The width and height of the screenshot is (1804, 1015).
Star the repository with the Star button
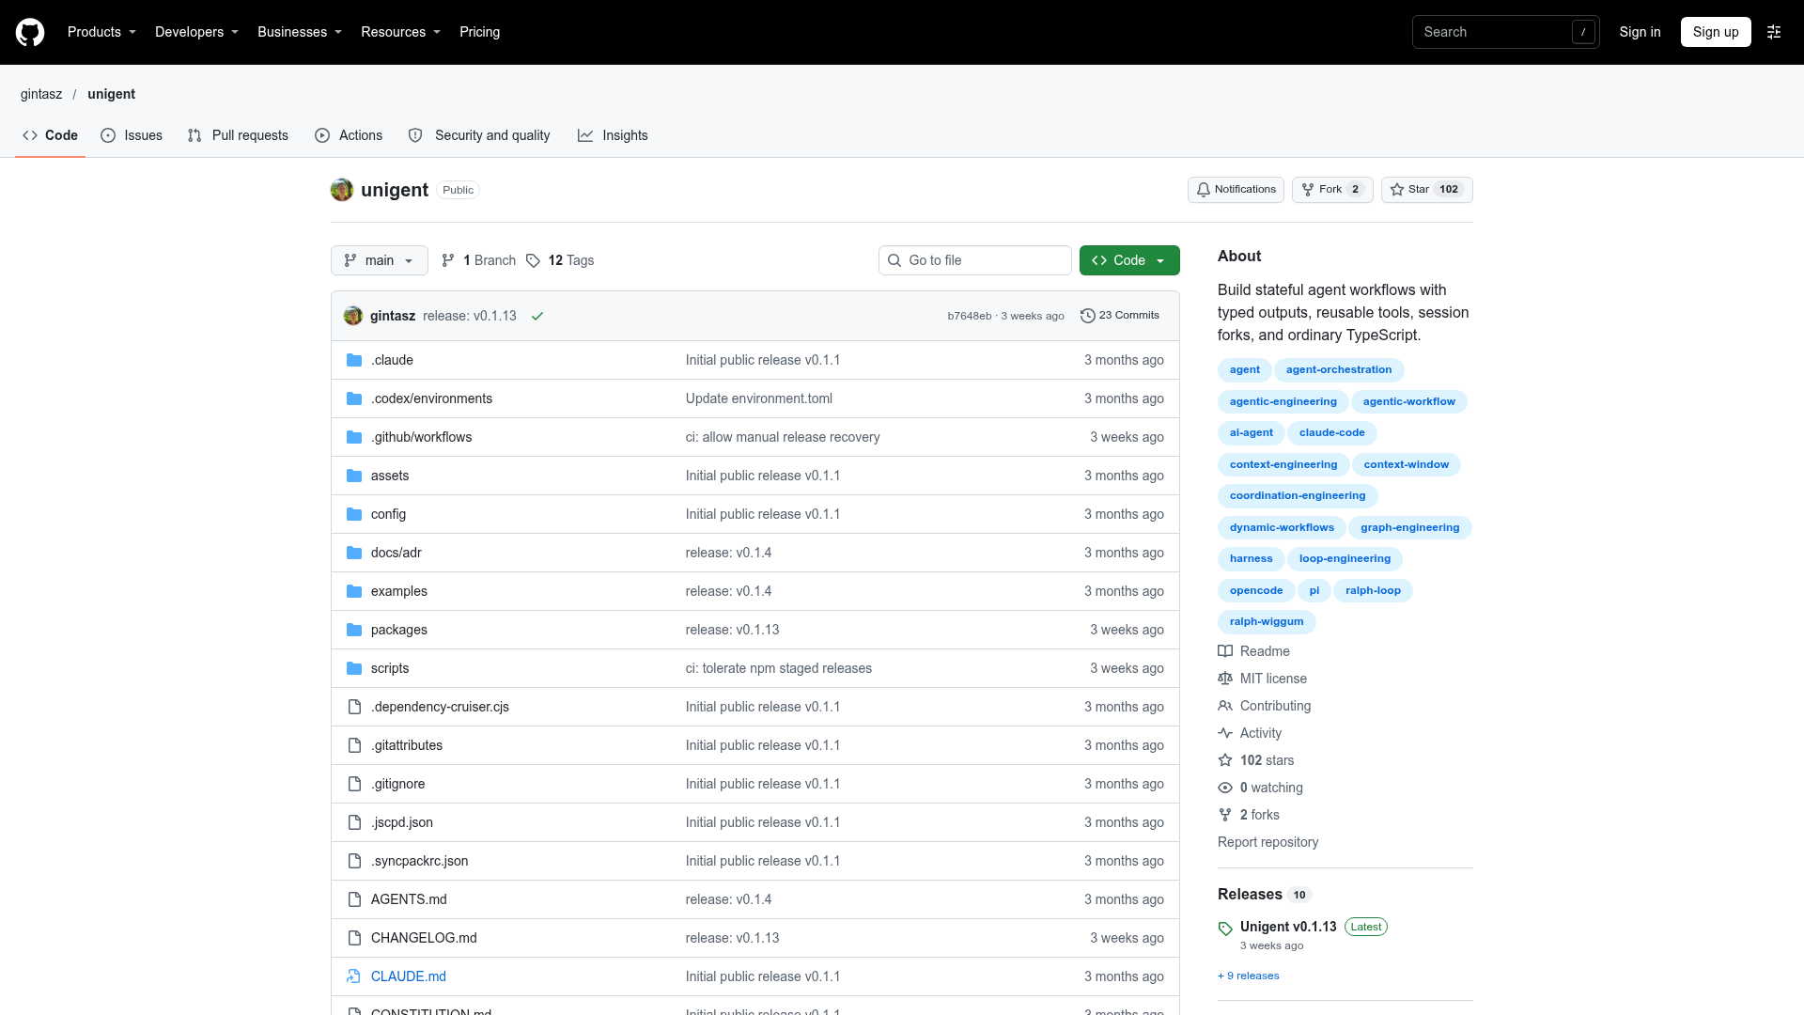1426,190
